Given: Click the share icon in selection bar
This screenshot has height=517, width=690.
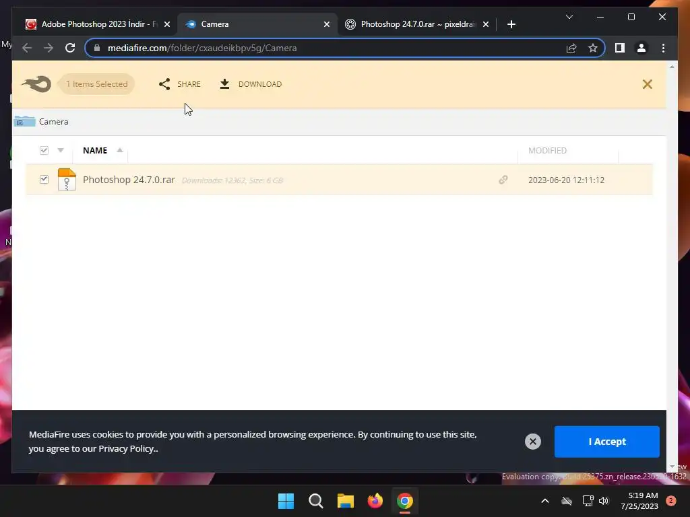Looking at the screenshot, I should [164, 84].
